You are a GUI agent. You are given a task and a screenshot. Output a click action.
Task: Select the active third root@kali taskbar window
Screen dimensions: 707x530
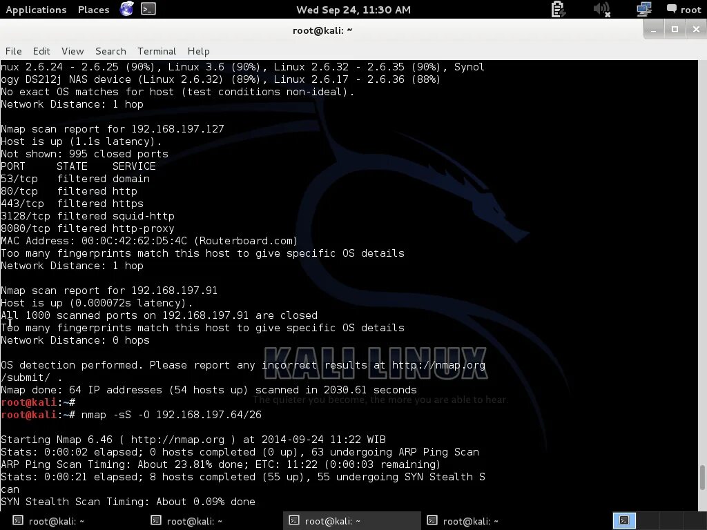coord(351,521)
